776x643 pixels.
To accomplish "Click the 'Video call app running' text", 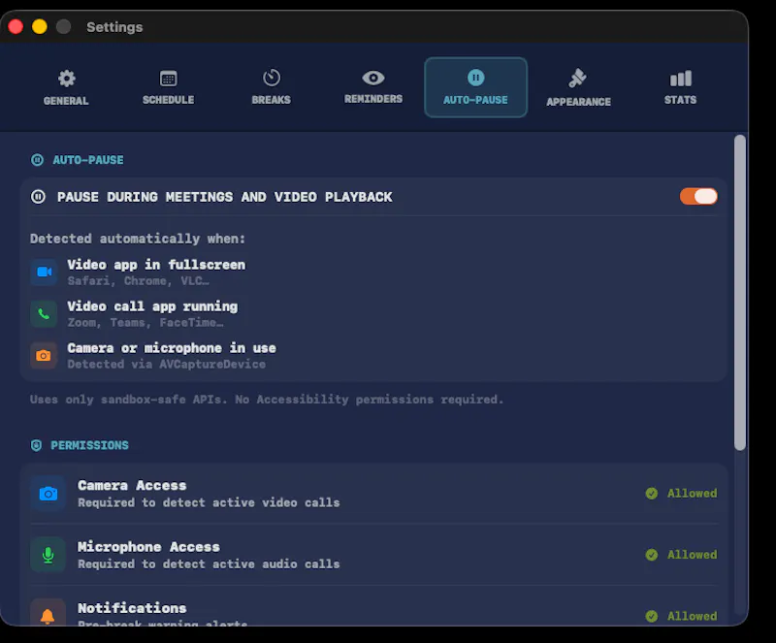I will [152, 306].
